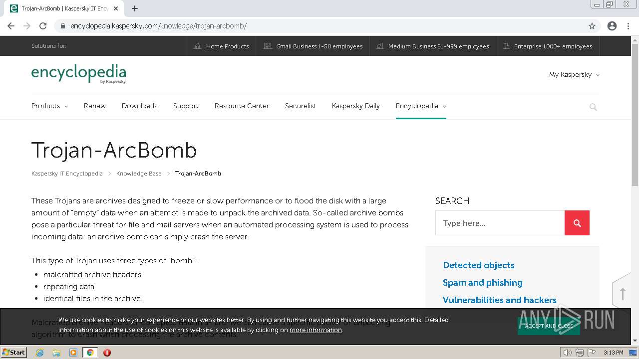Go forward using the browser forward arrow

click(x=27, y=26)
